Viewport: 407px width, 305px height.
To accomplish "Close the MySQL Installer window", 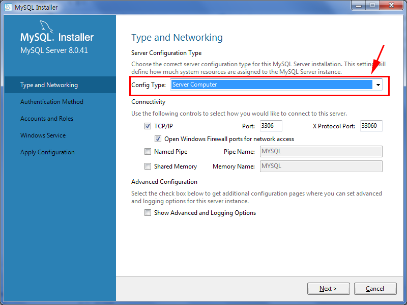I will 391,6.
